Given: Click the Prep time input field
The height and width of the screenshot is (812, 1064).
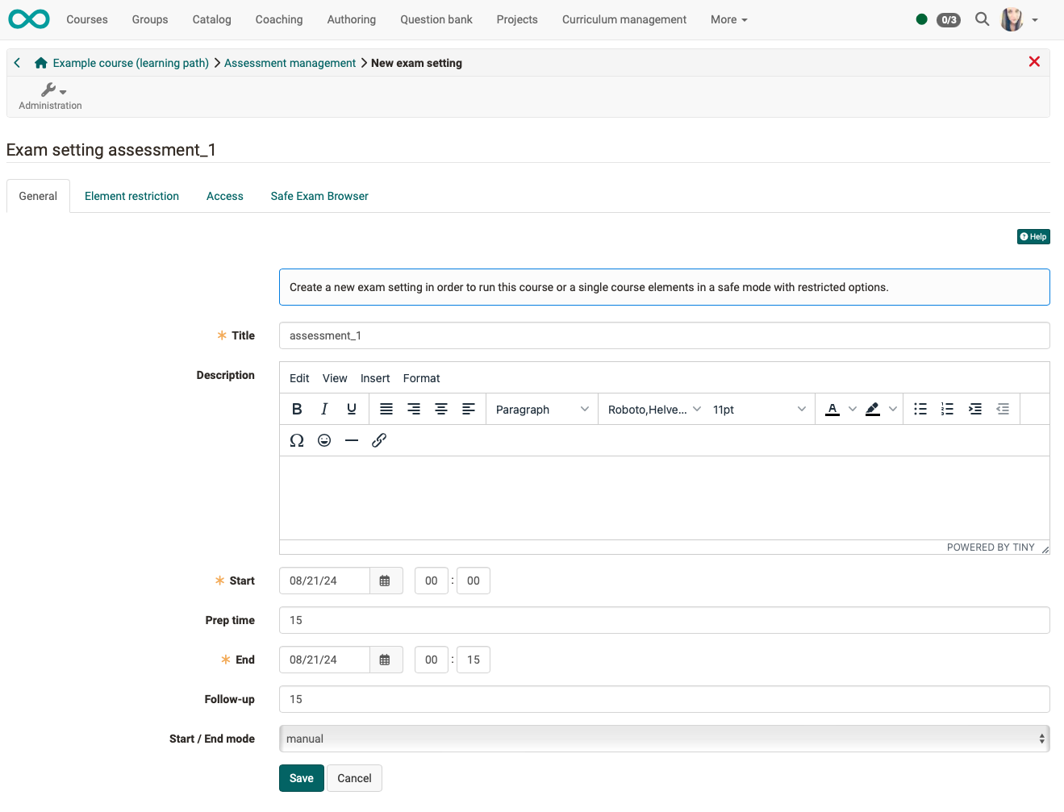Looking at the screenshot, I should point(664,620).
